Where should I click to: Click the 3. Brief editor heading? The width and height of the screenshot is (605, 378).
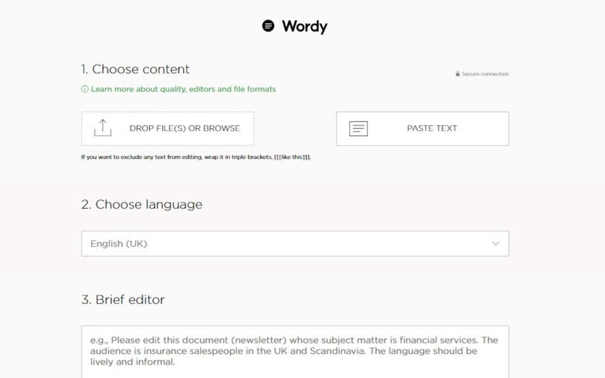tap(123, 300)
